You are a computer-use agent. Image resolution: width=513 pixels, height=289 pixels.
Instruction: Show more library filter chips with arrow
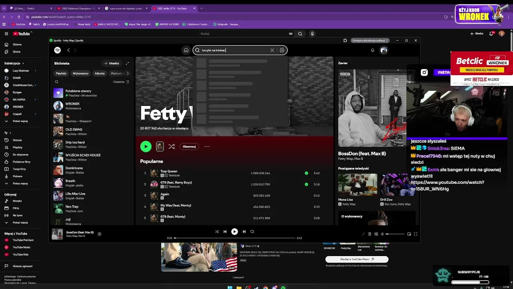point(127,73)
